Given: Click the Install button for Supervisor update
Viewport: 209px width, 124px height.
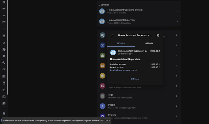Looking at the screenshot, I should coord(135,79).
